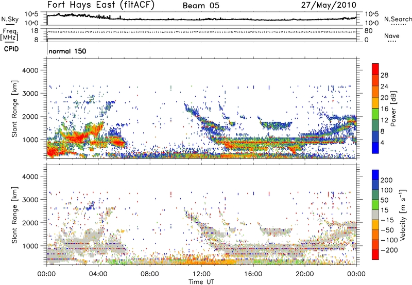The height and width of the screenshot is (285, 412).
Task: Click the '-200' velocity color bar label
Action: coord(389,250)
